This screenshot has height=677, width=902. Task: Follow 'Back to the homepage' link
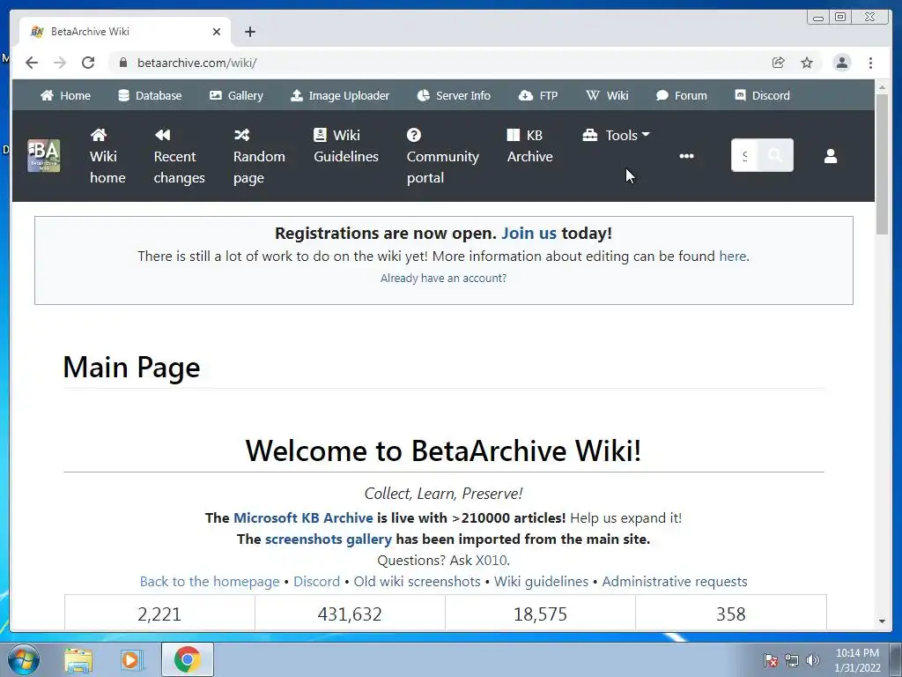(x=210, y=582)
